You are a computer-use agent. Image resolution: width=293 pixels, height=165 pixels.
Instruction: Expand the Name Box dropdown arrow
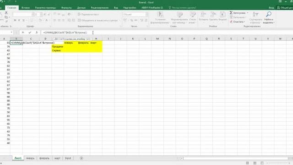coord(11,33)
